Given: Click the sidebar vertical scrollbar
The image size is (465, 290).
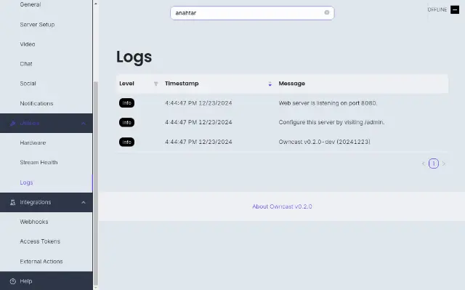Looking at the screenshot, I should point(95,182).
